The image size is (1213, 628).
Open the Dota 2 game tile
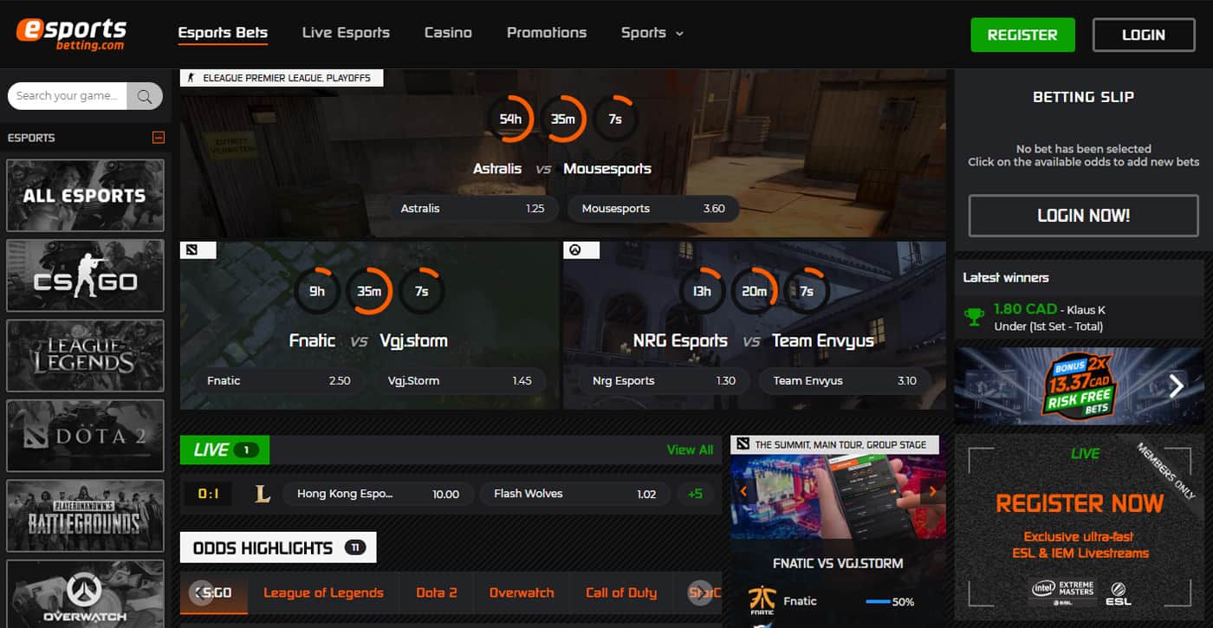85,436
